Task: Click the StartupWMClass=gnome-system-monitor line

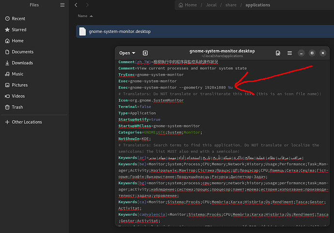Action: pos(159,126)
